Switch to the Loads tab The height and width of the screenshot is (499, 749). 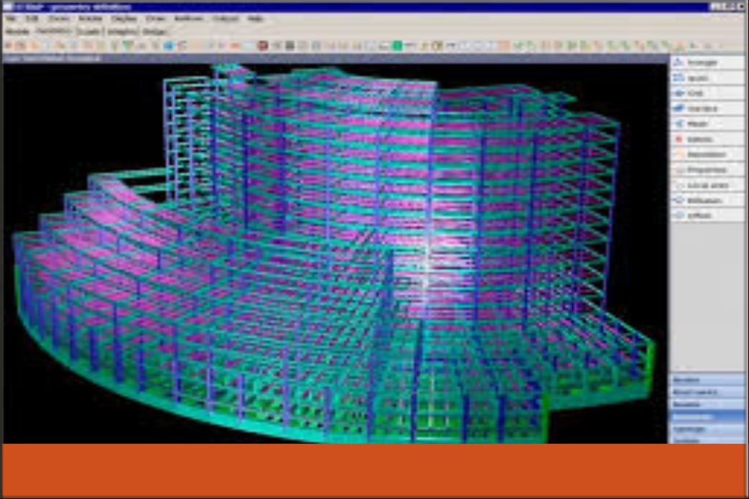pos(90,32)
